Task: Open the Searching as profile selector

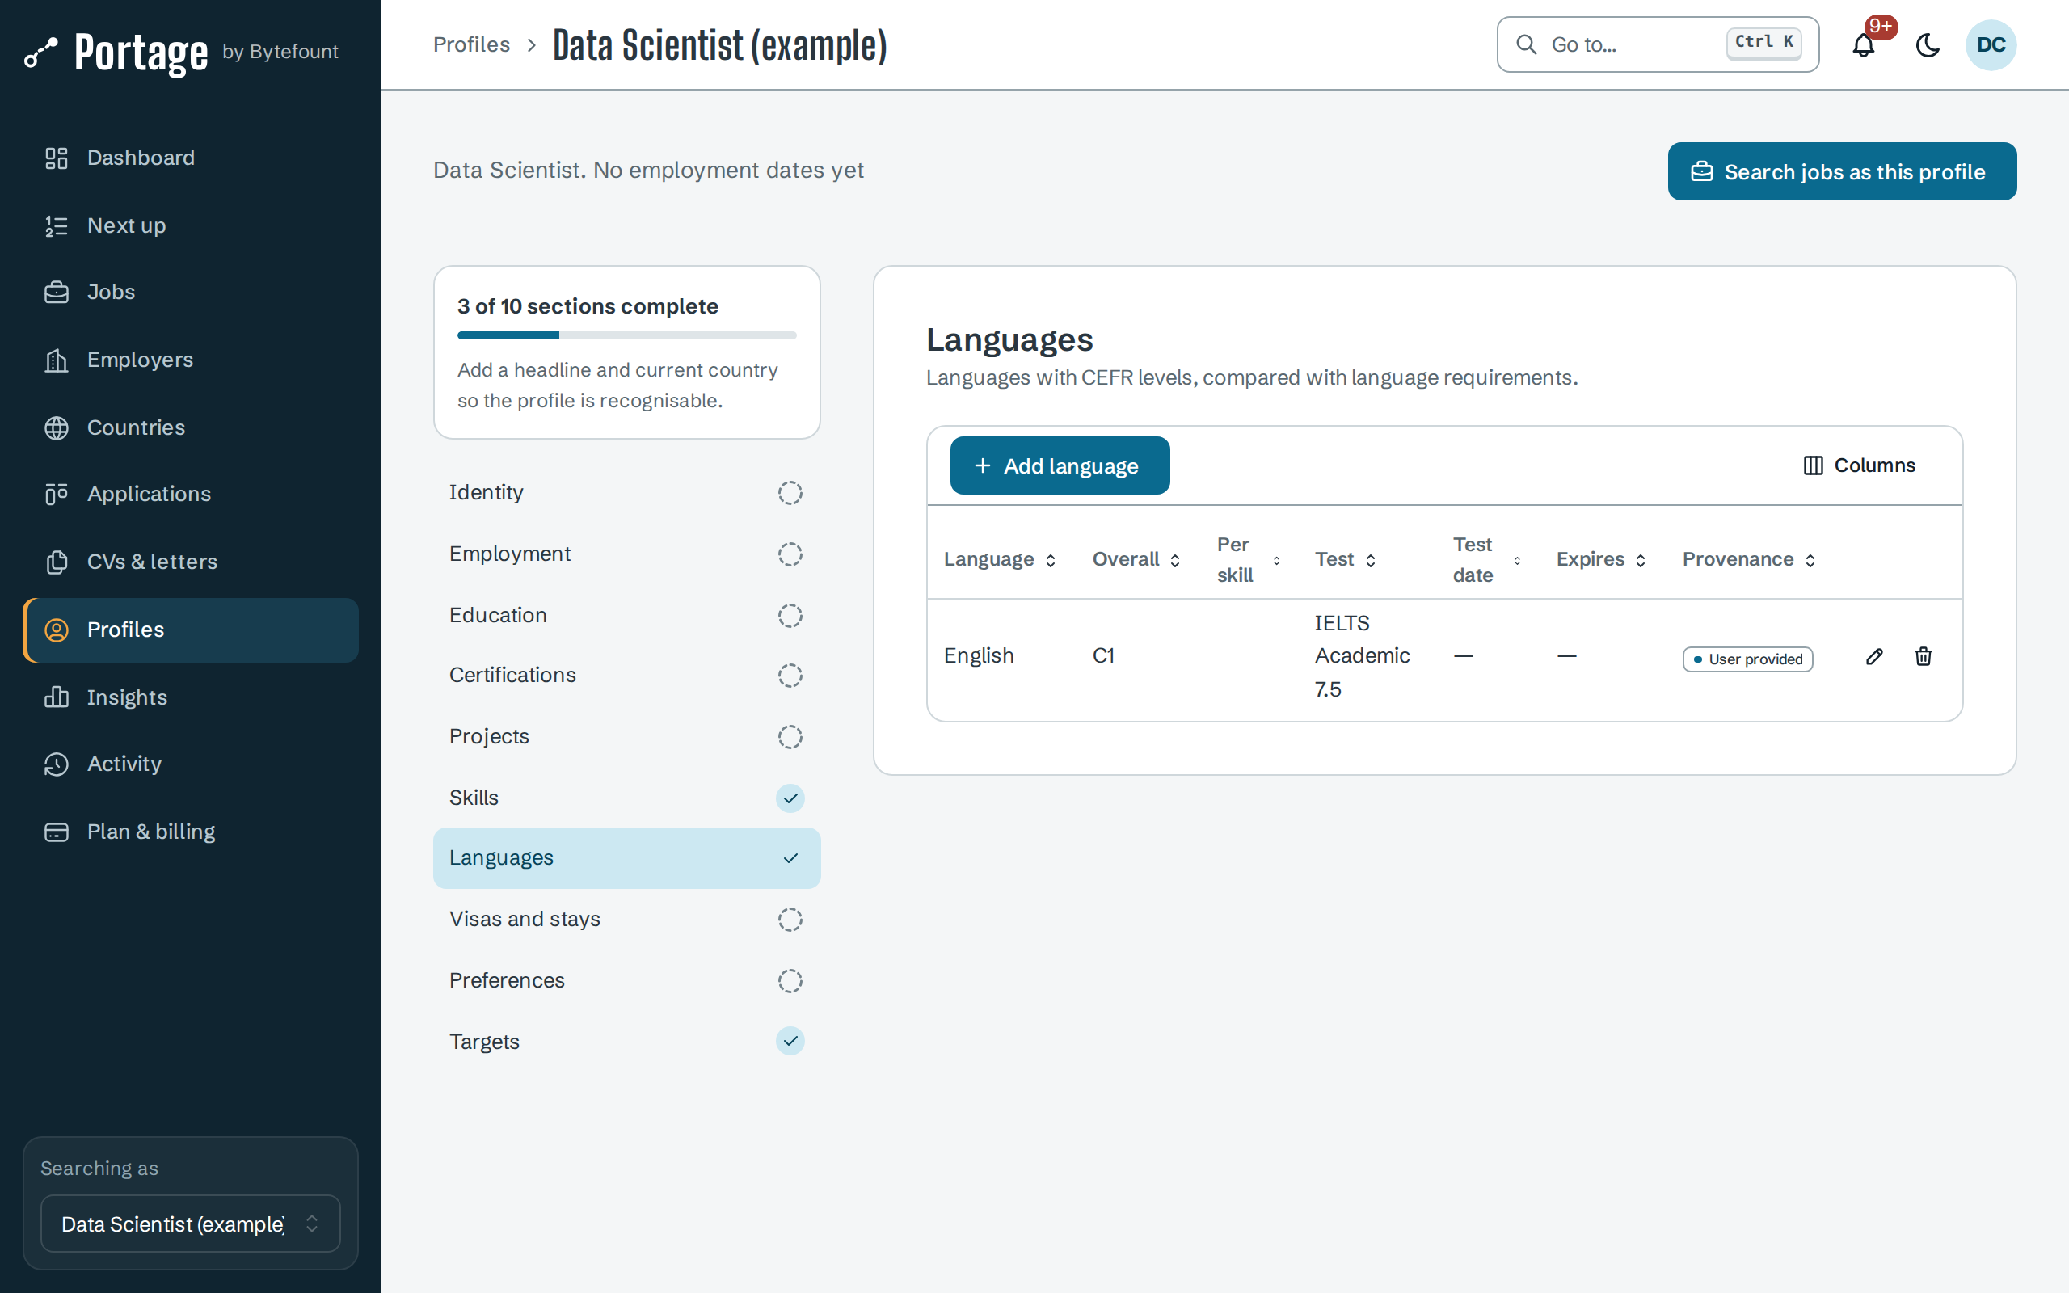Action: 191,1223
